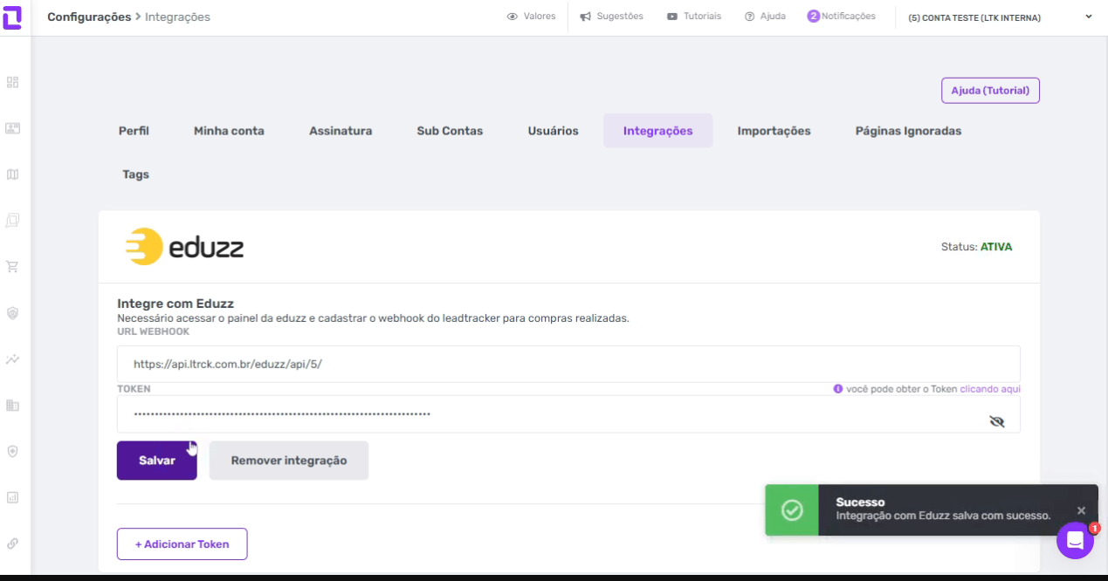1108x581 pixels.
Task: Switch to the Perfil tab
Action: pos(134,131)
